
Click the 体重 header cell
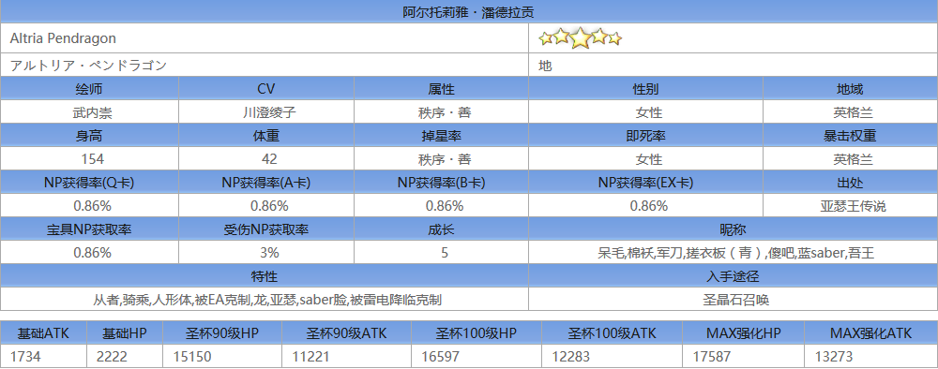pyautogui.click(x=266, y=136)
